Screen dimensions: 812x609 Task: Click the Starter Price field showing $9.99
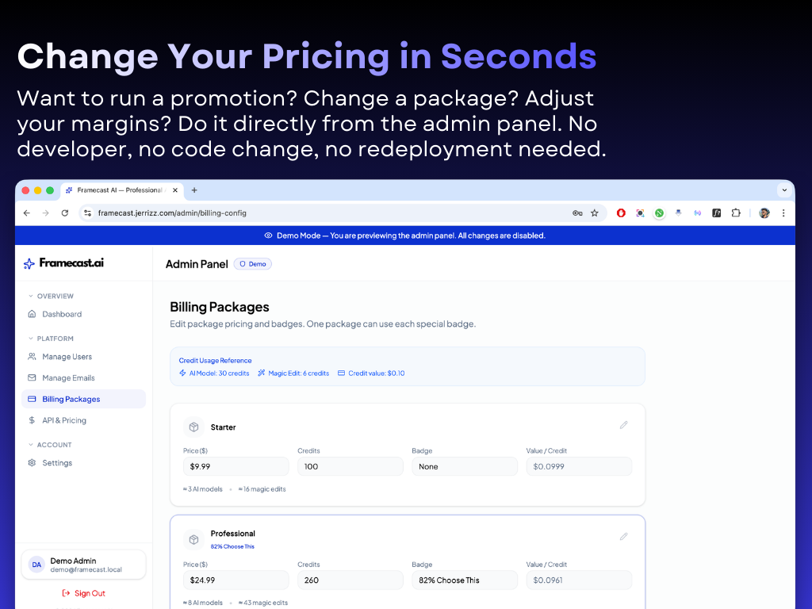(x=236, y=466)
